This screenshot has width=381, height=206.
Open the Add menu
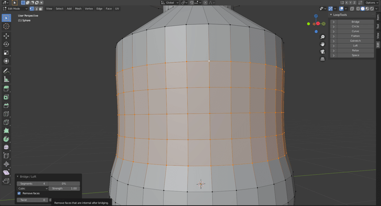coord(69,9)
